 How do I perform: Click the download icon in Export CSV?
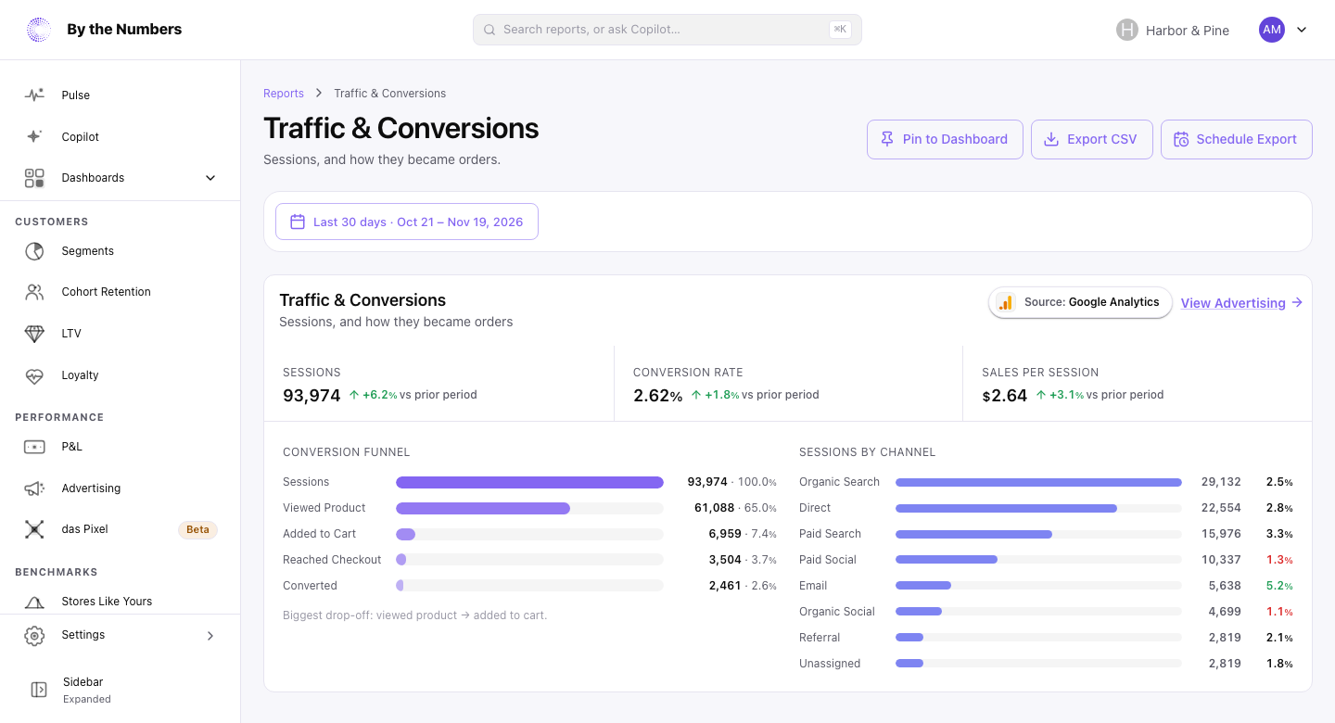[x=1051, y=139]
